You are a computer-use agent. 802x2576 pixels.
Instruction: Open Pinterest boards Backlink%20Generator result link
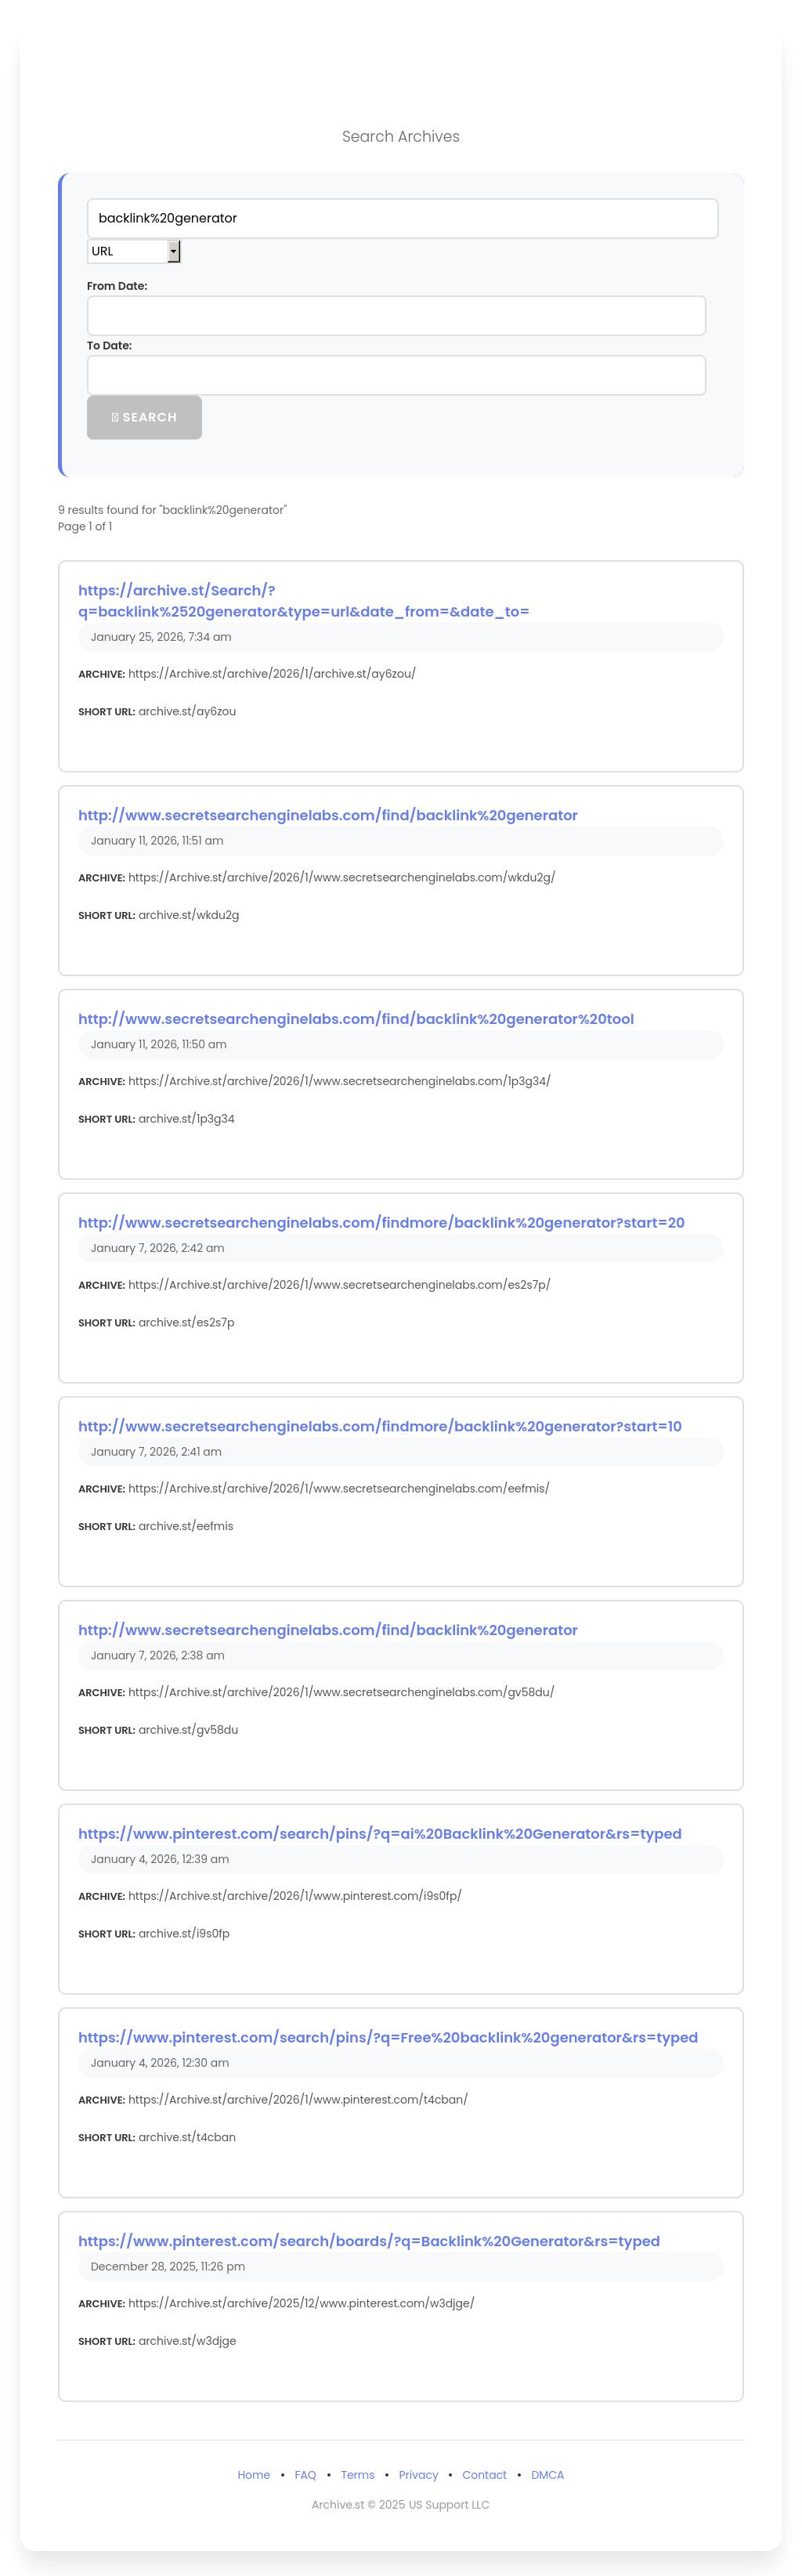tap(368, 2242)
